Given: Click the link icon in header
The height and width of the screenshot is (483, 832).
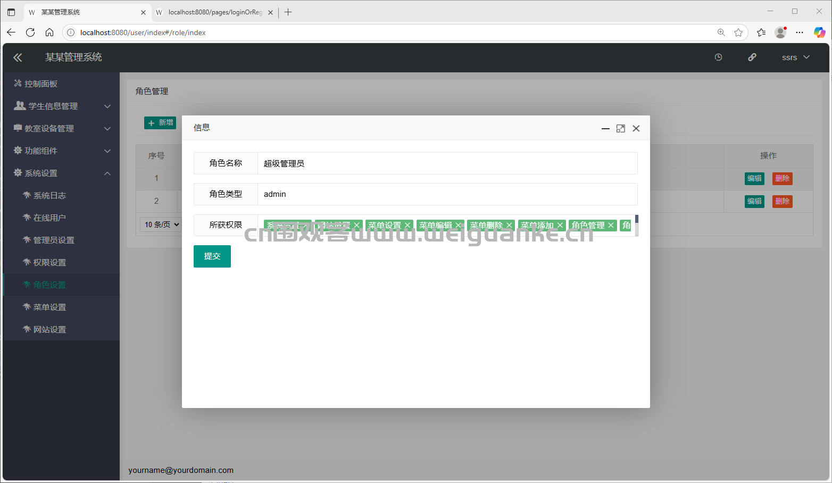Looking at the screenshot, I should [752, 57].
